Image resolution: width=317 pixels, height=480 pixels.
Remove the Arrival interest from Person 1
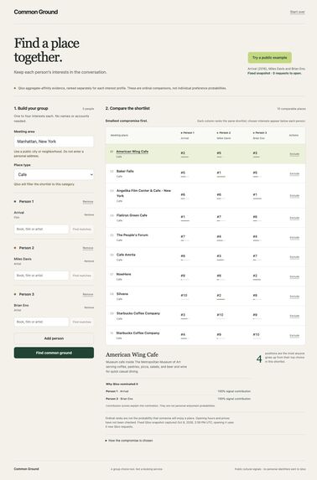pyautogui.click(x=89, y=214)
